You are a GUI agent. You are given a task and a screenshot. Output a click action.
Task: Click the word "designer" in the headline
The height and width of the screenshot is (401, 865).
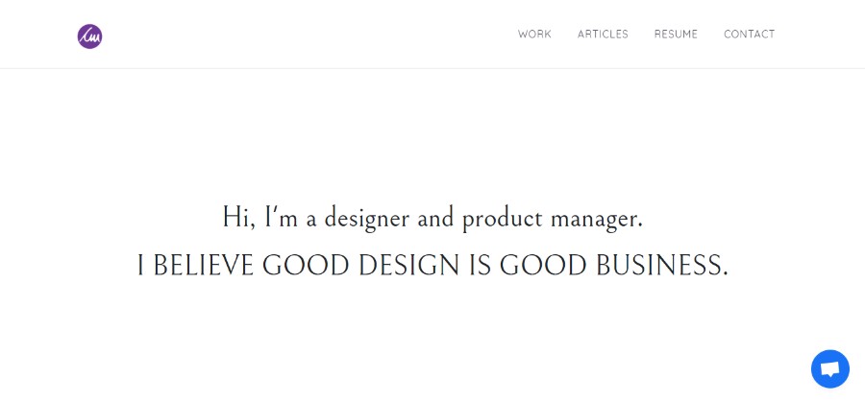[367, 220]
